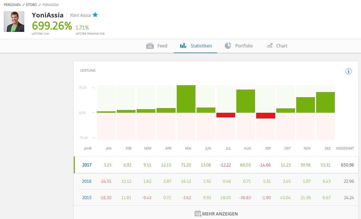The image size is (361, 219).
Task: Click the green AUG bar
Action: [246, 101]
